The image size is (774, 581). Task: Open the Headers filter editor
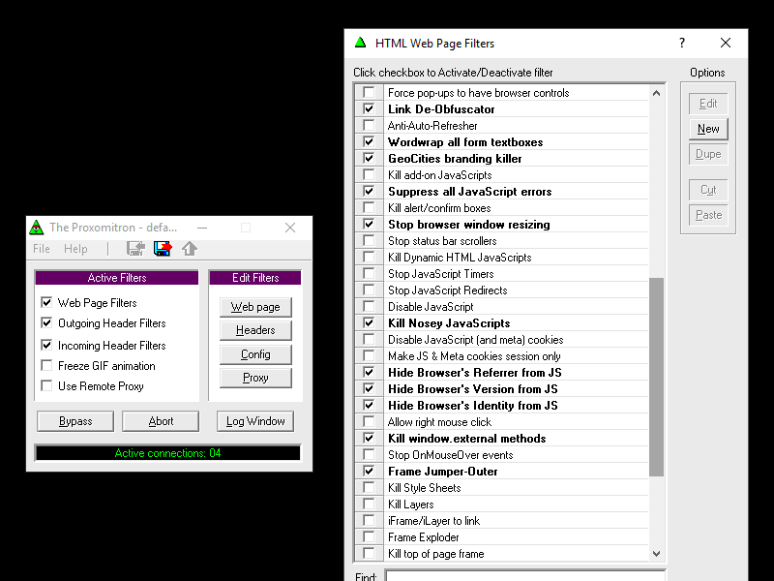(x=255, y=330)
